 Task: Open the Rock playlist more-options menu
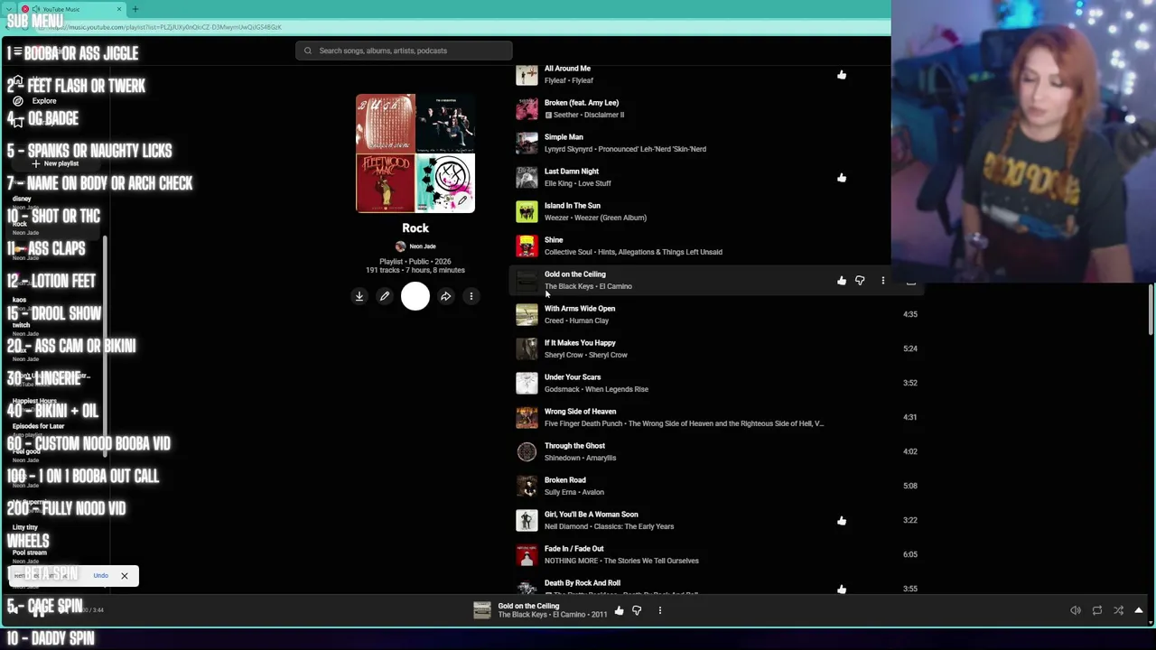471,296
